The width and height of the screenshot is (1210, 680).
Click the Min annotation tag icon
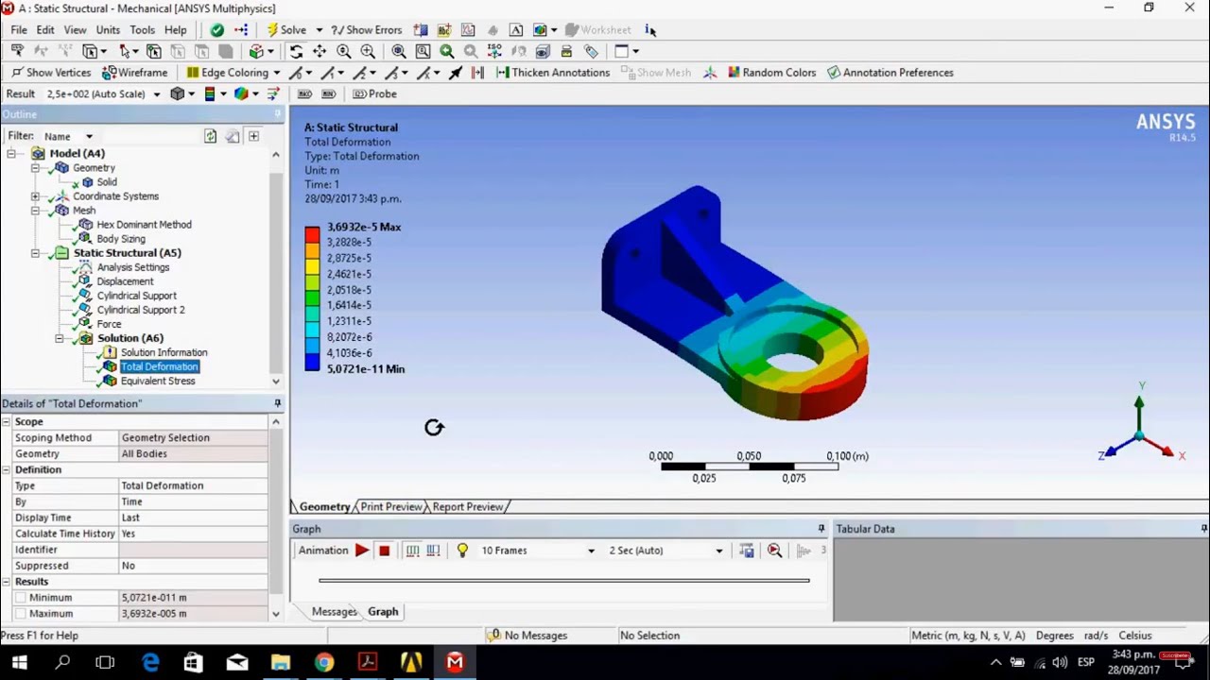328,93
